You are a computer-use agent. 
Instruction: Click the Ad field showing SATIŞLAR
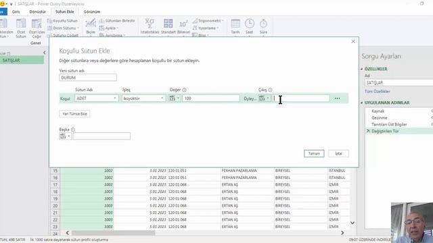pyautogui.click(x=398, y=82)
